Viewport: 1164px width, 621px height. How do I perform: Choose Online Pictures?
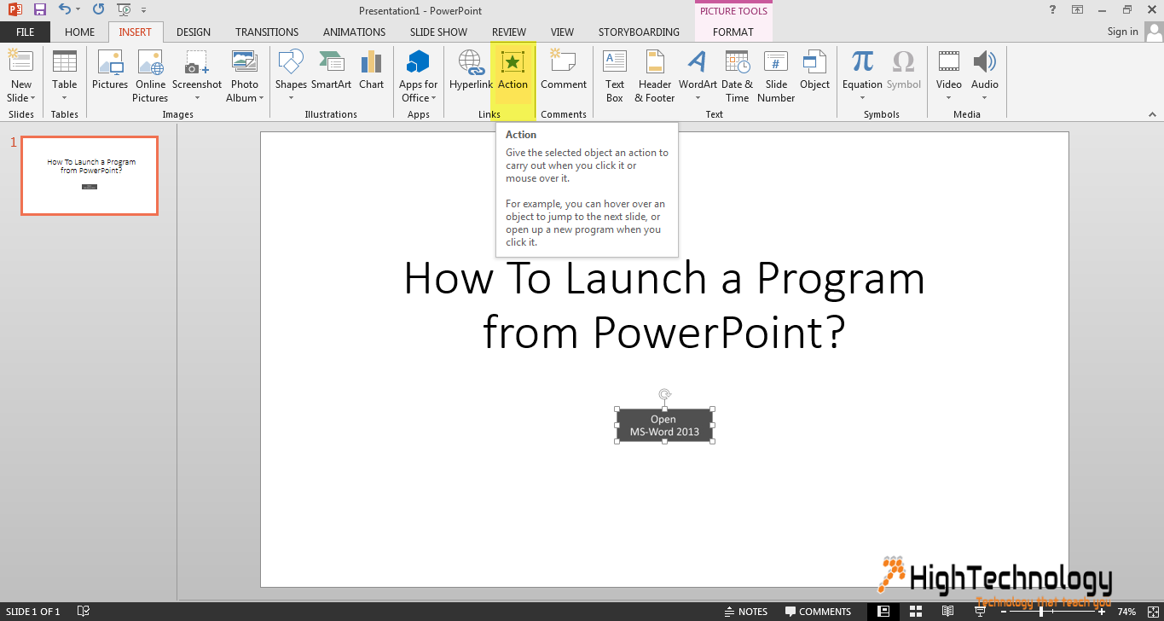pos(150,76)
